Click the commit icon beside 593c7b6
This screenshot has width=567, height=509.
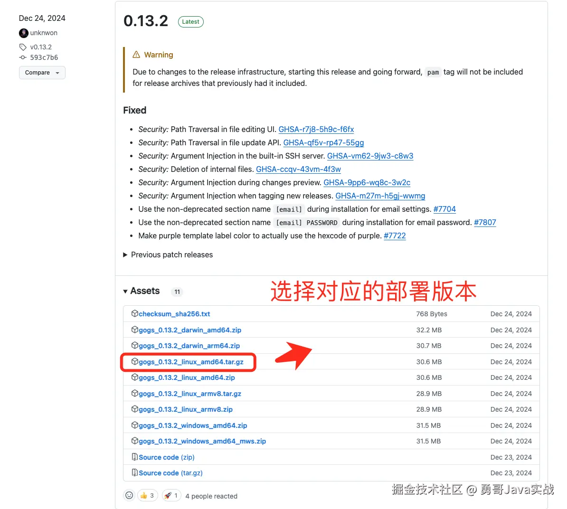click(x=23, y=57)
